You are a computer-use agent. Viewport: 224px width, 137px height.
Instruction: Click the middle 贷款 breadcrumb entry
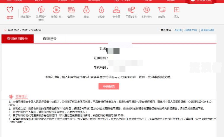(25, 30)
